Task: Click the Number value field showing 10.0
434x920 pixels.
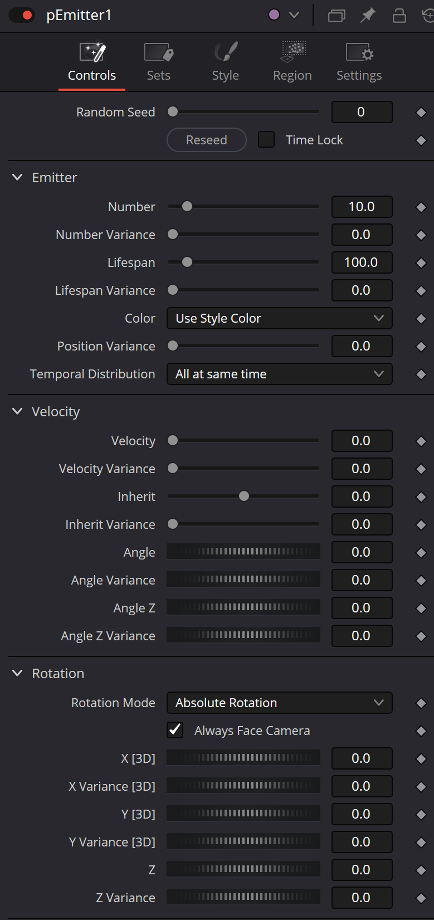Action: pyautogui.click(x=362, y=207)
